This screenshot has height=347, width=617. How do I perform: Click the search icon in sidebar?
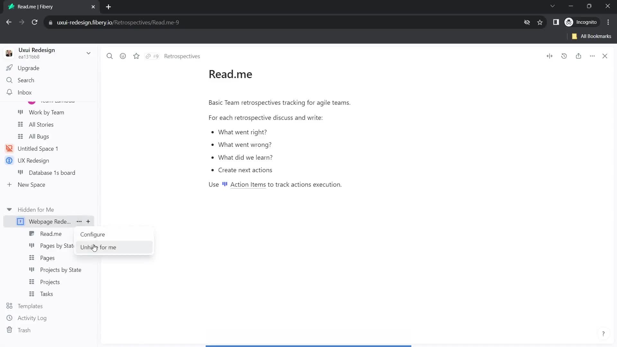pyautogui.click(x=9, y=80)
